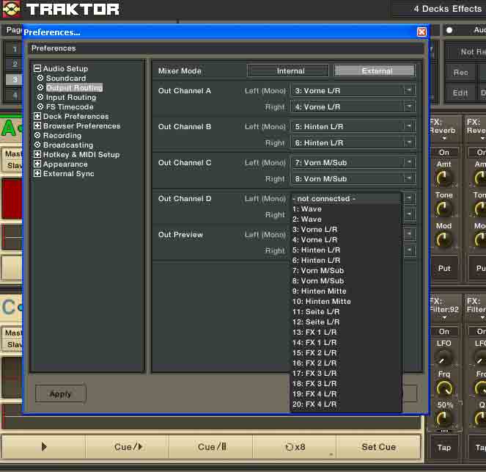Expand Hotkey & MIDI Setup node
The width and height of the screenshot is (486, 472).
click(37, 154)
